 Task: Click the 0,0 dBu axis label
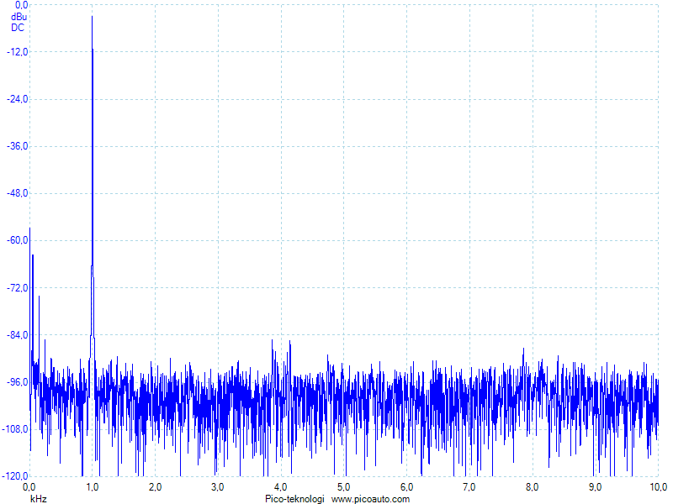[22, 5]
